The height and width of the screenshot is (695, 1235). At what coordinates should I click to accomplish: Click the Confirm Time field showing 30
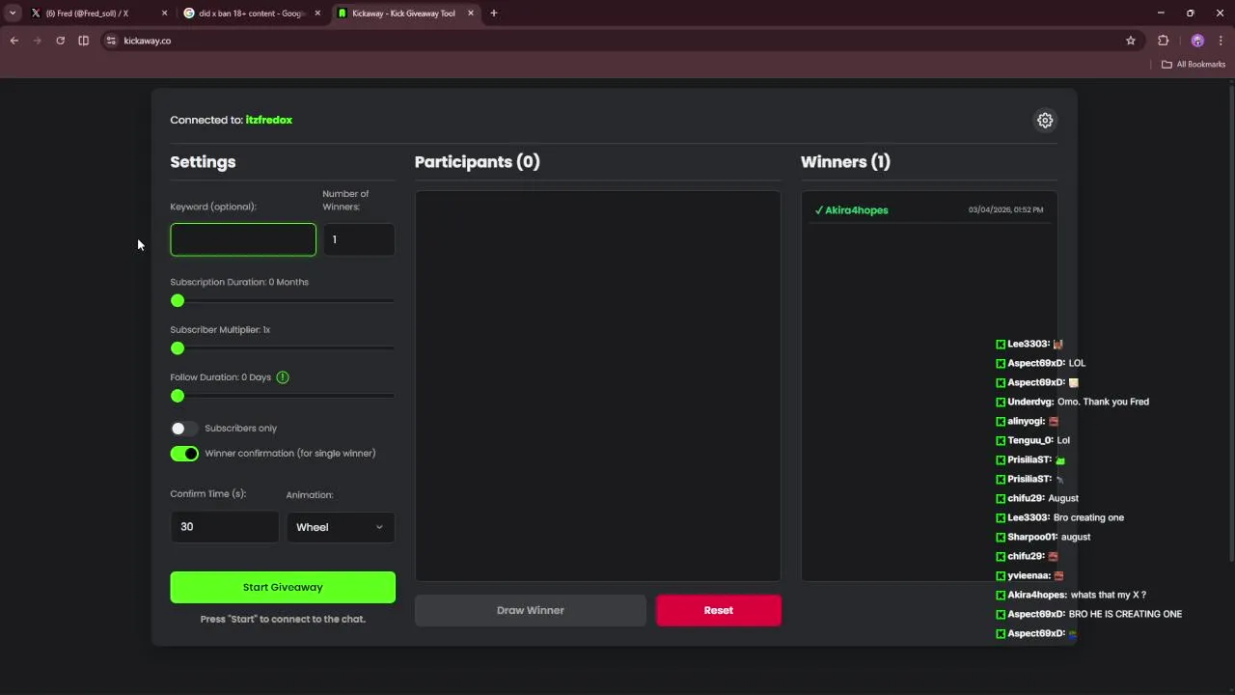point(225,527)
